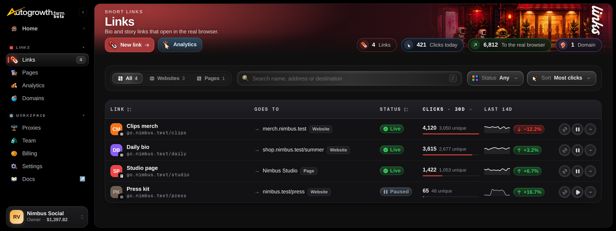
Task: Change the CLICKS 30D period dropdown
Action: 447,109
